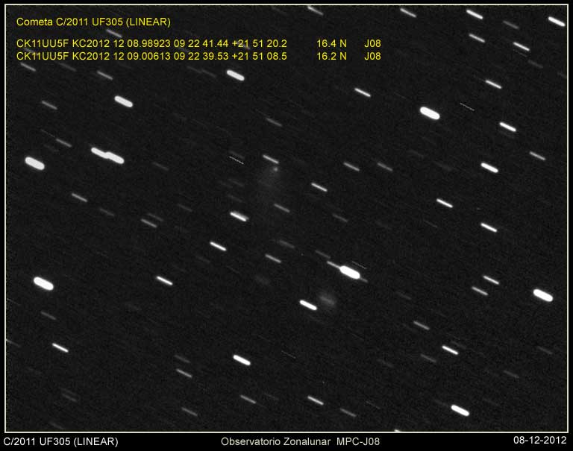Click the J08 code after 16.2 N
573x451 pixels.
(372, 55)
